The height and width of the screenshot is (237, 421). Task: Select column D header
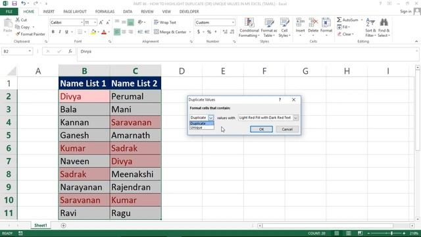click(182, 71)
